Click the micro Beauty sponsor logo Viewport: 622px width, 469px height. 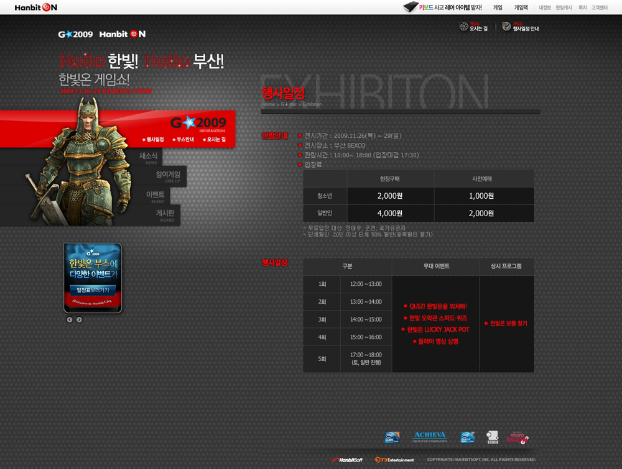(517, 437)
